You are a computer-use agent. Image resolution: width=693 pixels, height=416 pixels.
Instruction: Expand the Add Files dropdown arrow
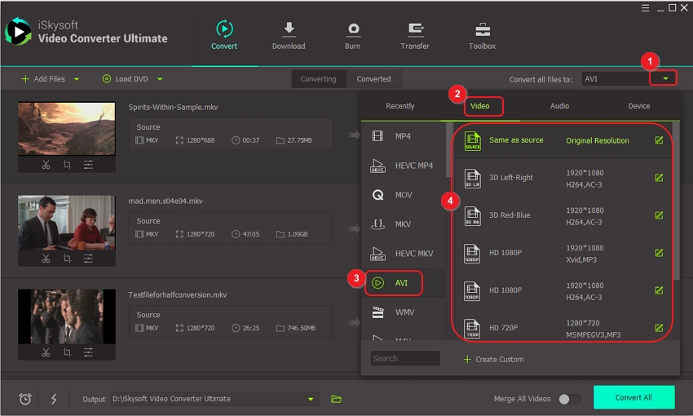click(77, 79)
